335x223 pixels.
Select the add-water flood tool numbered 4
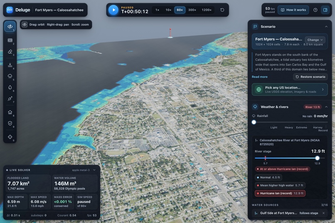click(10, 65)
